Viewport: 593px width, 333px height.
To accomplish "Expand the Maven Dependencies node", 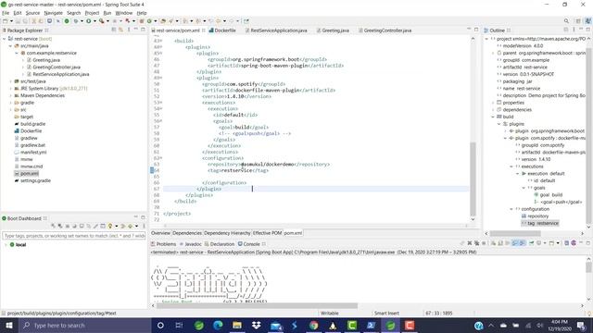I will click(x=10, y=95).
